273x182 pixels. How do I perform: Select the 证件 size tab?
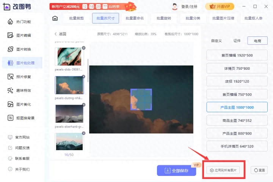[x=237, y=41]
